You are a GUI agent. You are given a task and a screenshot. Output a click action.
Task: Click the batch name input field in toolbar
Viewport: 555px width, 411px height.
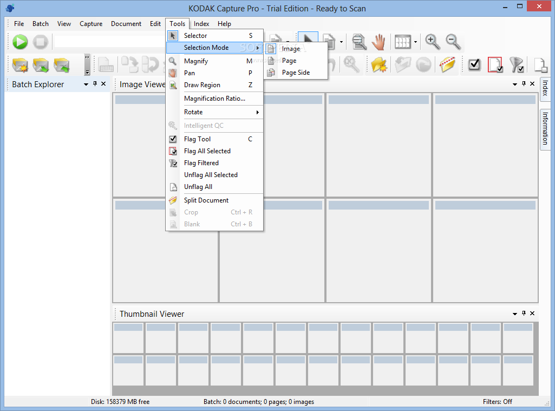(x=110, y=41)
